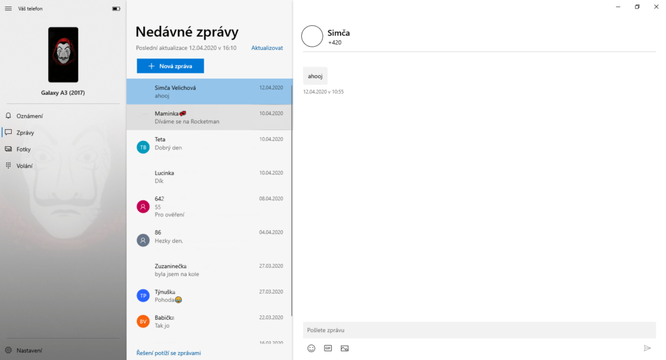Click the emoji picker icon
This screenshot has width=666, height=360.
coord(311,348)
